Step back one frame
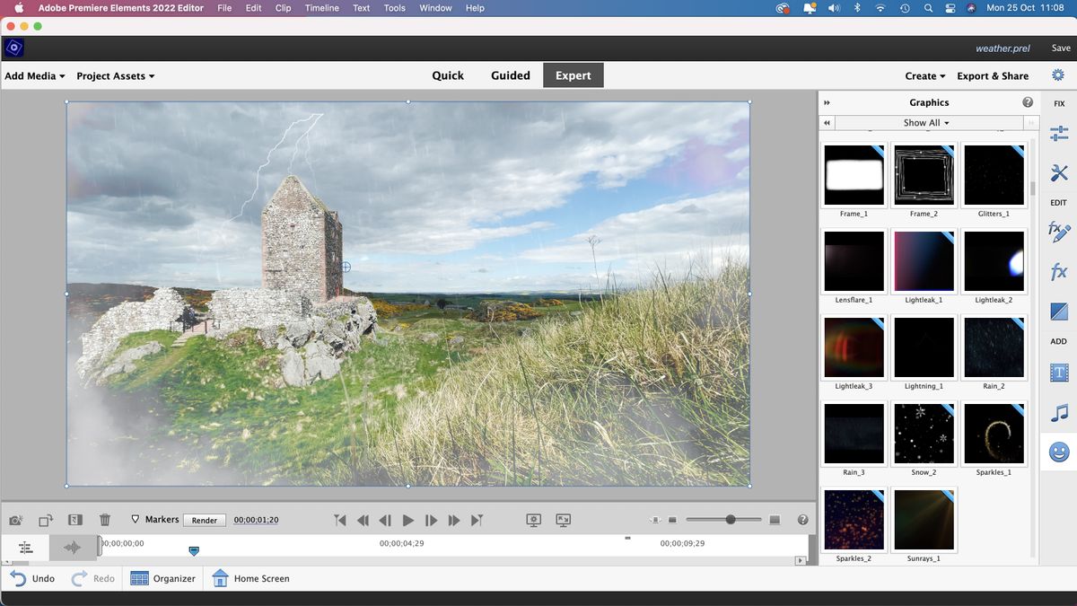 click(x=385, y=520)
